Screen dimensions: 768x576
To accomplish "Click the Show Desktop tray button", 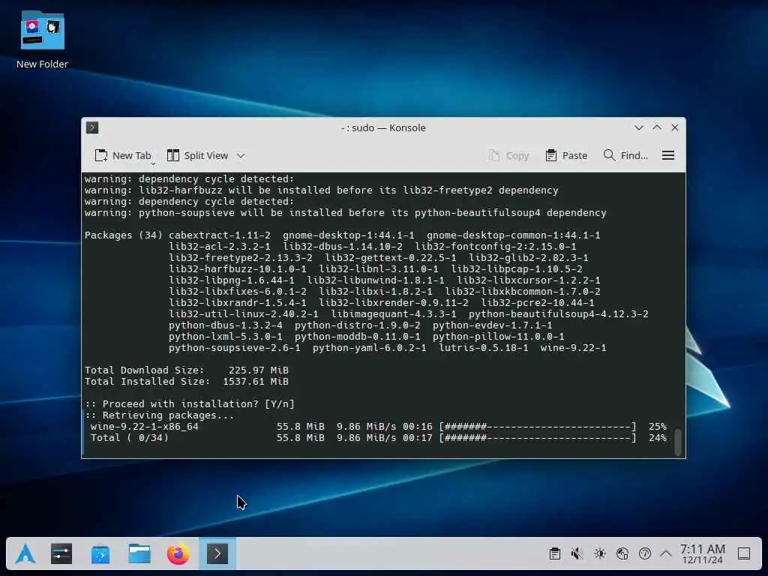I will pyautogui.click(x=744, y=554).
